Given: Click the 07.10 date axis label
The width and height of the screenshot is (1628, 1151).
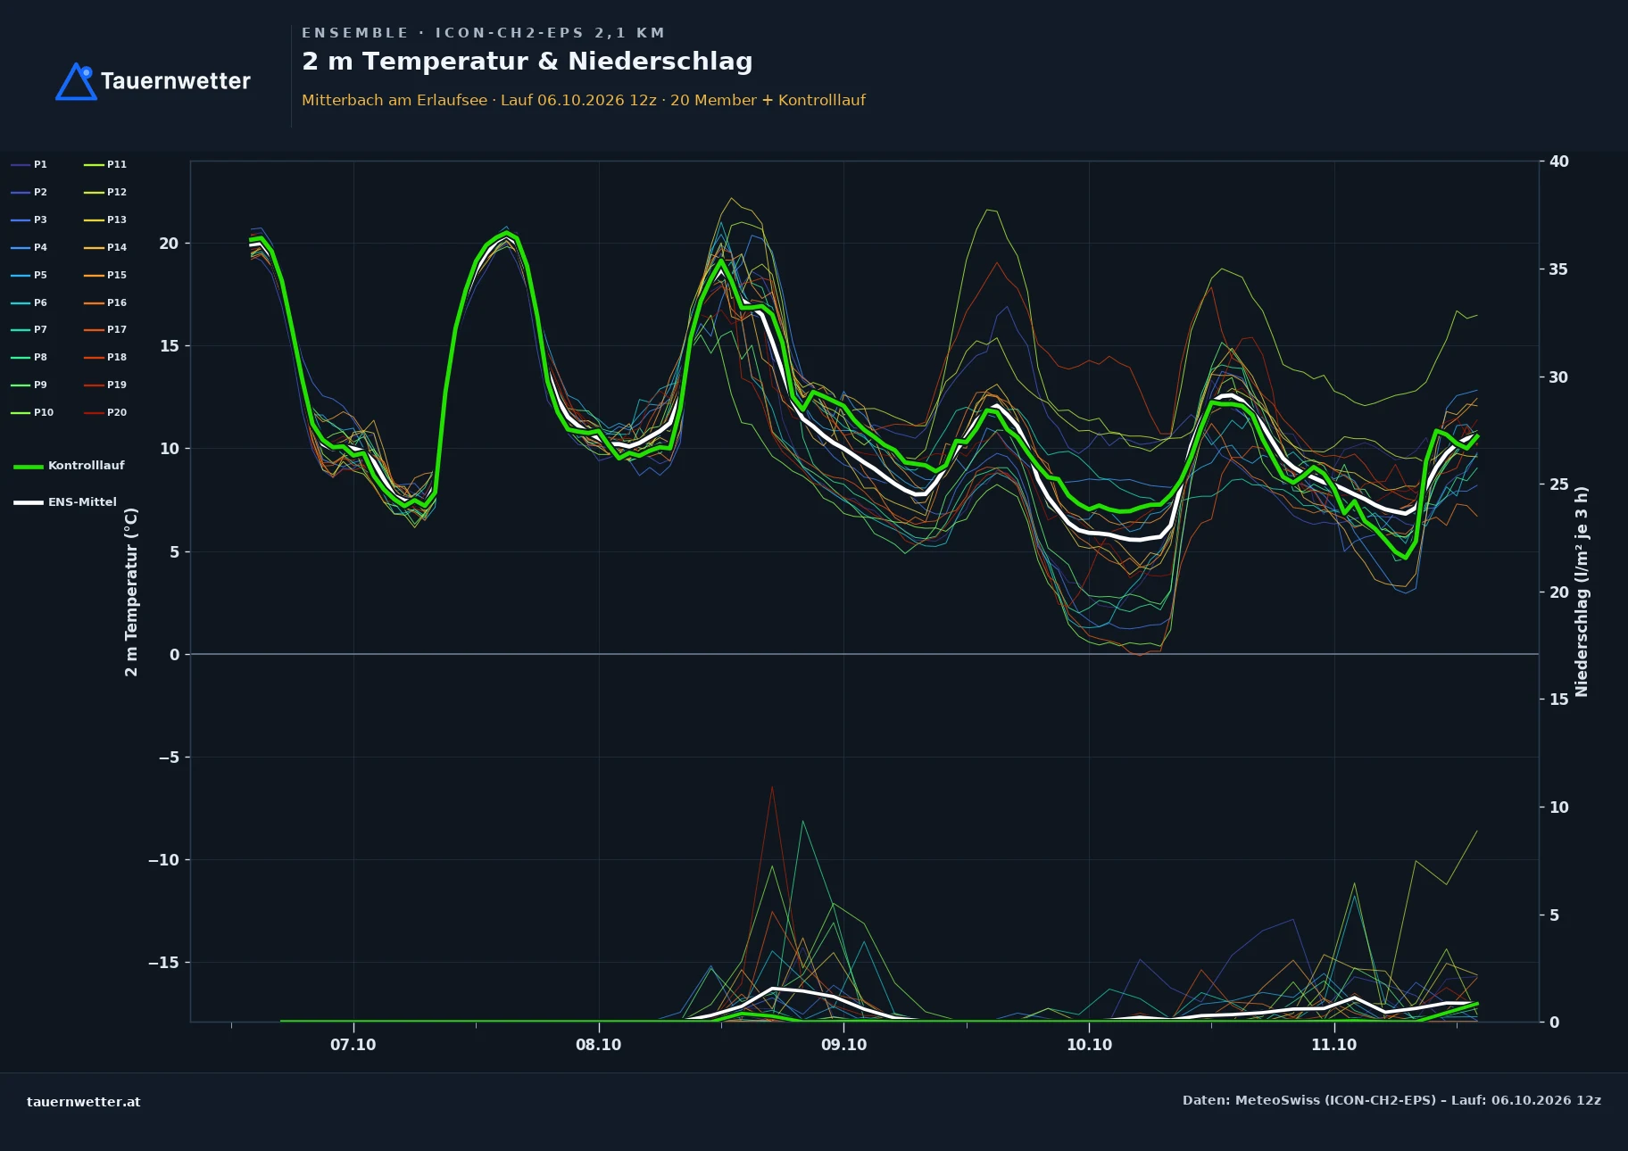Looking at the screenshot, I should [x=353, y=1045].
